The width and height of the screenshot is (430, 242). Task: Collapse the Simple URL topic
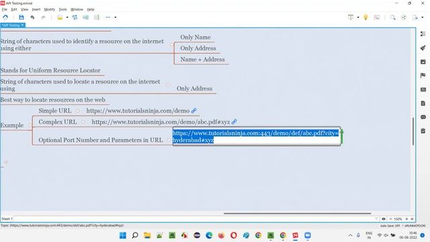point(78,111)
